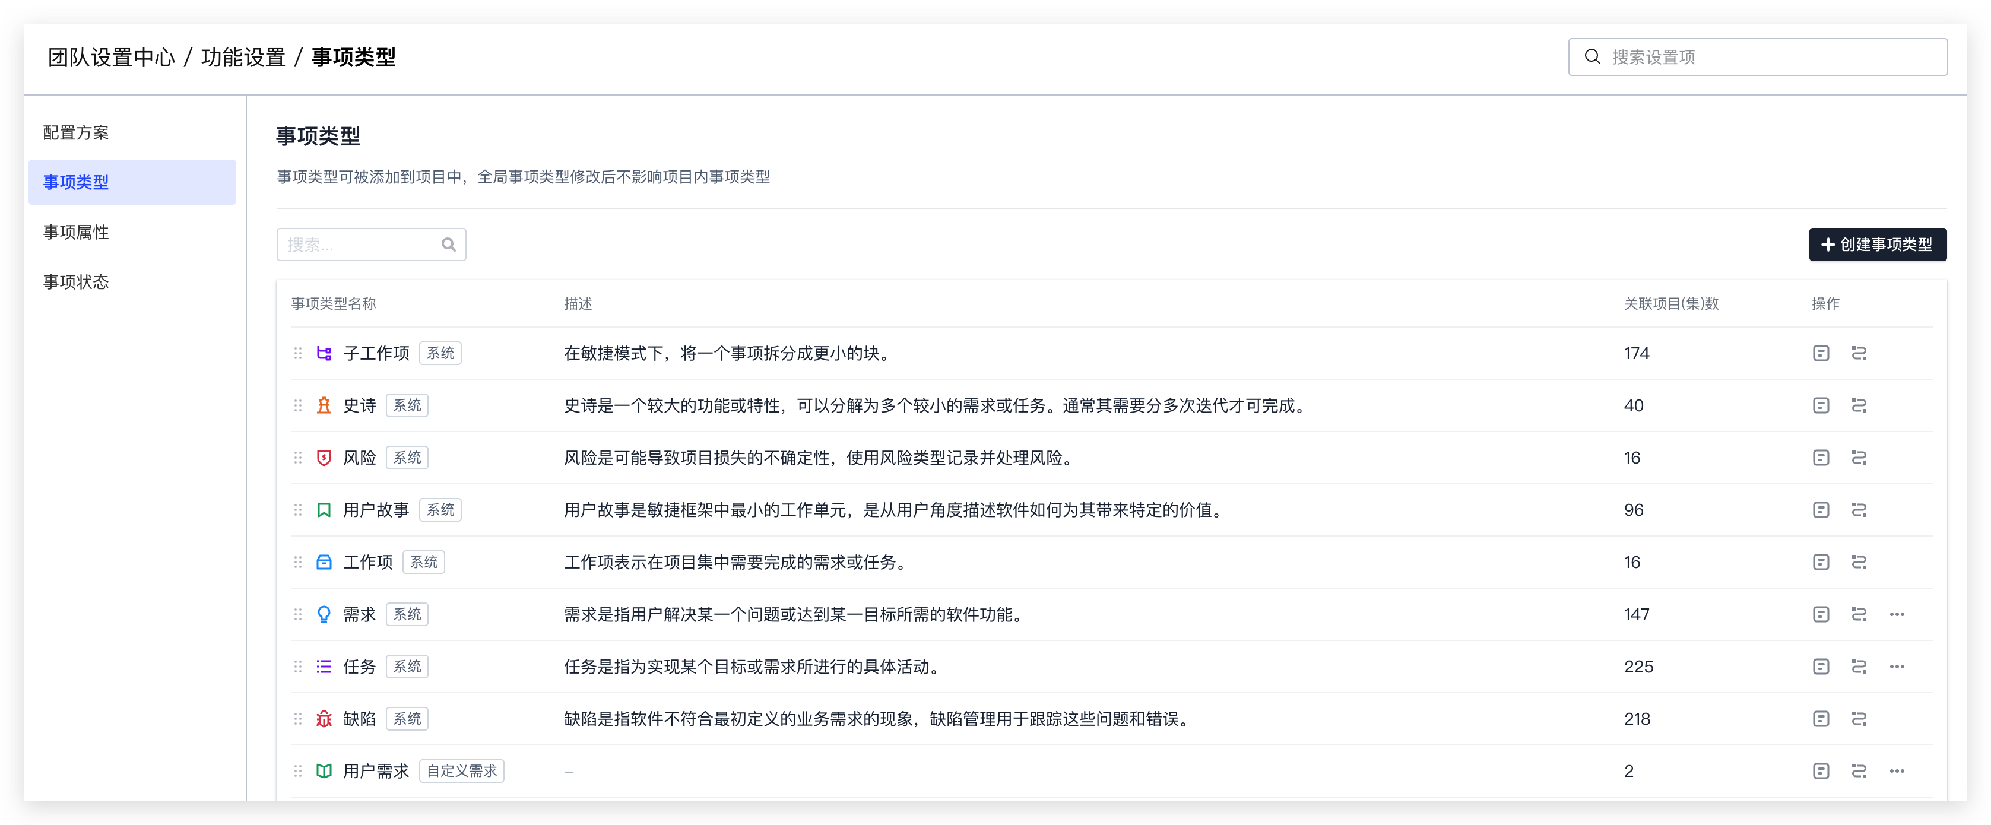1991x825 pixels.
Task: Click the 自定义需求 tag on 用户需求
Action: click(461, 770)
